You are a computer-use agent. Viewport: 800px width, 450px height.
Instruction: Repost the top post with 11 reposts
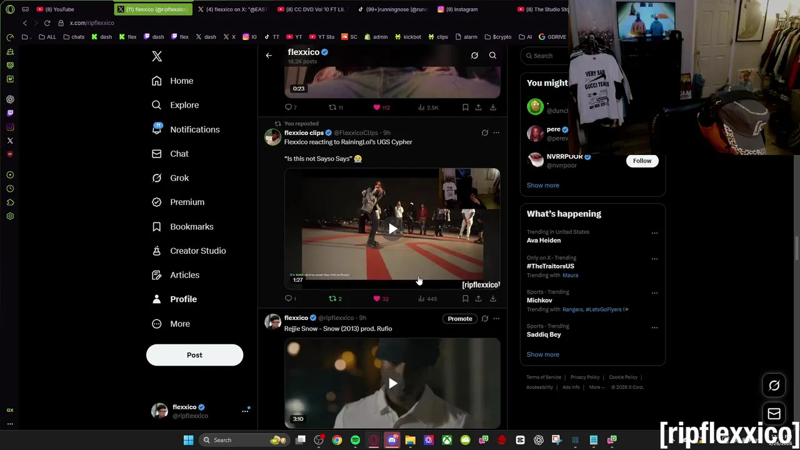coord(336,107)
